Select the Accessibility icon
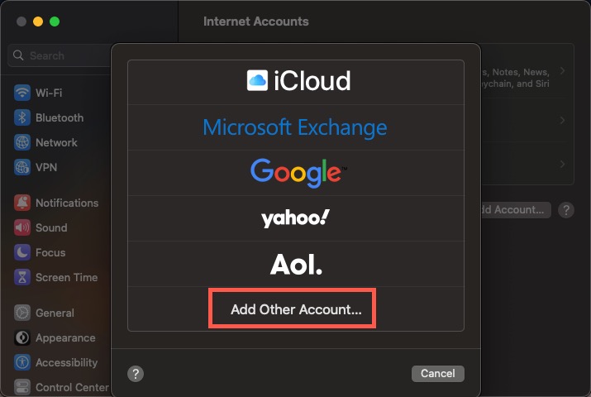591x397 pixels. point(22,362)
